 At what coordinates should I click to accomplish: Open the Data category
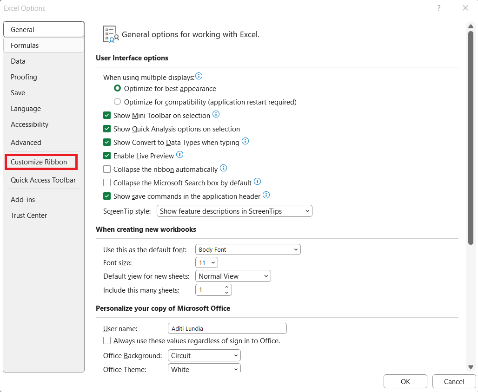click(x=44, y=61)
